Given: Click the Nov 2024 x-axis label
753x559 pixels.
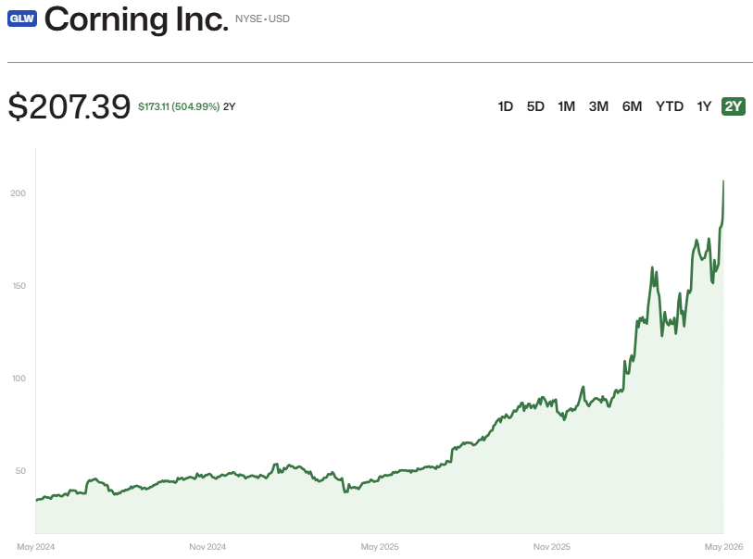Looking at the screenshot, I should tap(207, 547).
